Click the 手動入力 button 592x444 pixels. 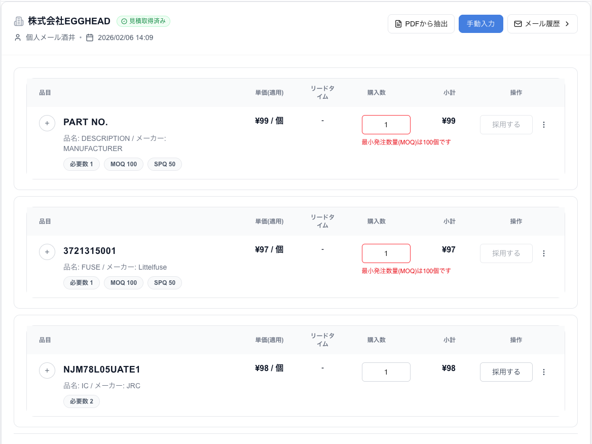(x=480, y=24)
